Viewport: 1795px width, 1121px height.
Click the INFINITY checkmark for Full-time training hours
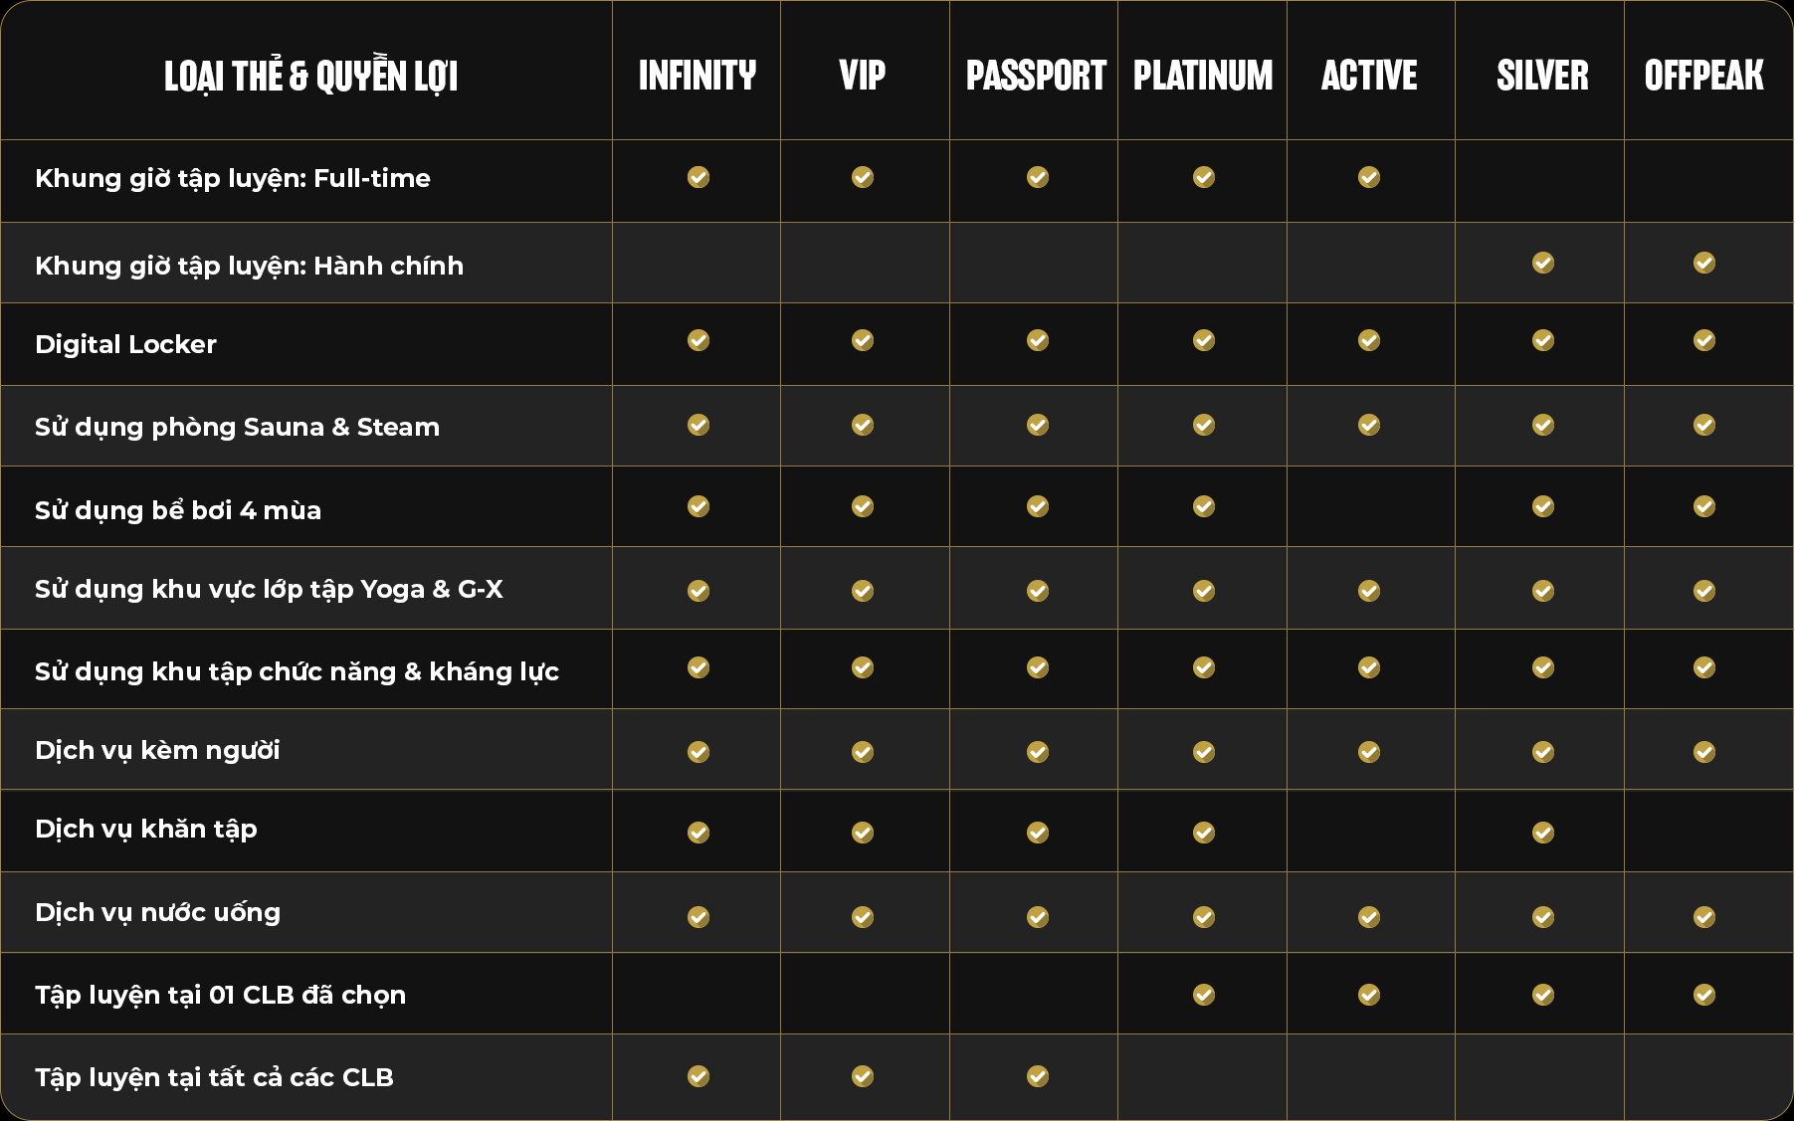(698, 177)
